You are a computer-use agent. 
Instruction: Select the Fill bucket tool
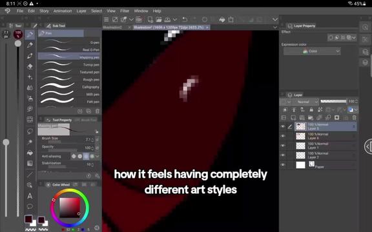[30, 153]
